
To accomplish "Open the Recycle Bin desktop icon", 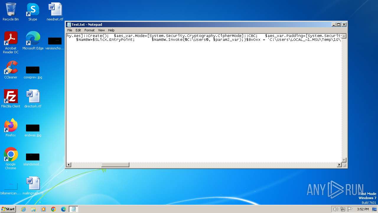I will [x=11, y=12].
